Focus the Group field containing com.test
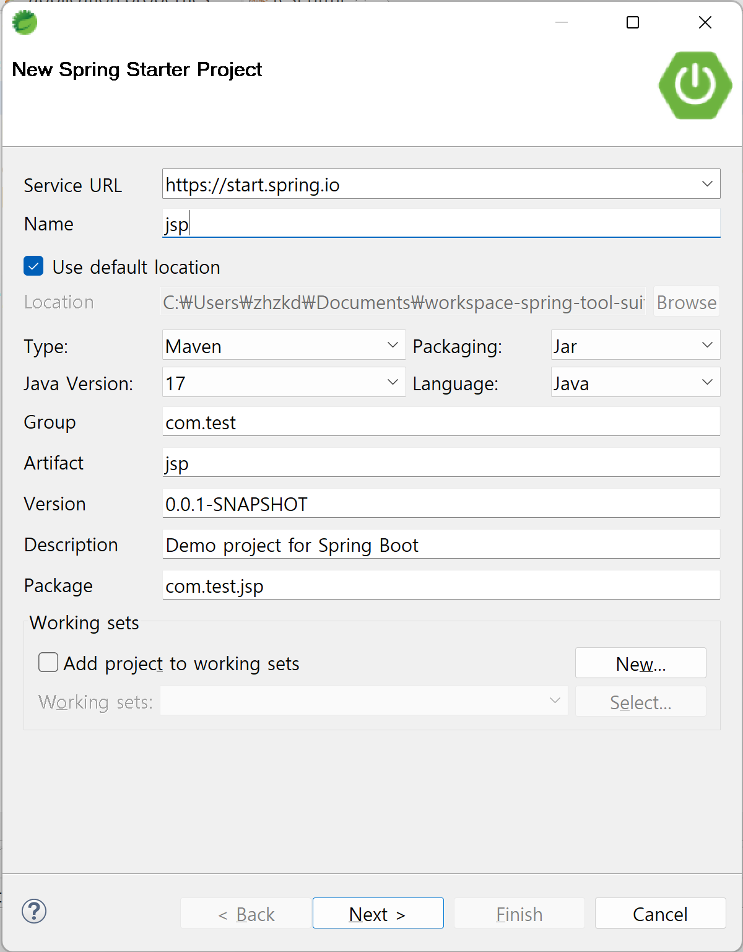743x952 pixels. point(441,422)
